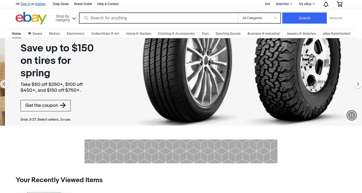Open the notifications bell icon

(326, 4)
